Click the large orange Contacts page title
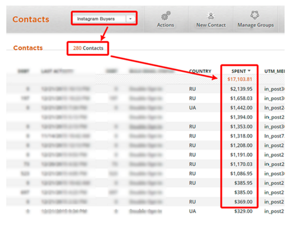 [x=31, y=19]
